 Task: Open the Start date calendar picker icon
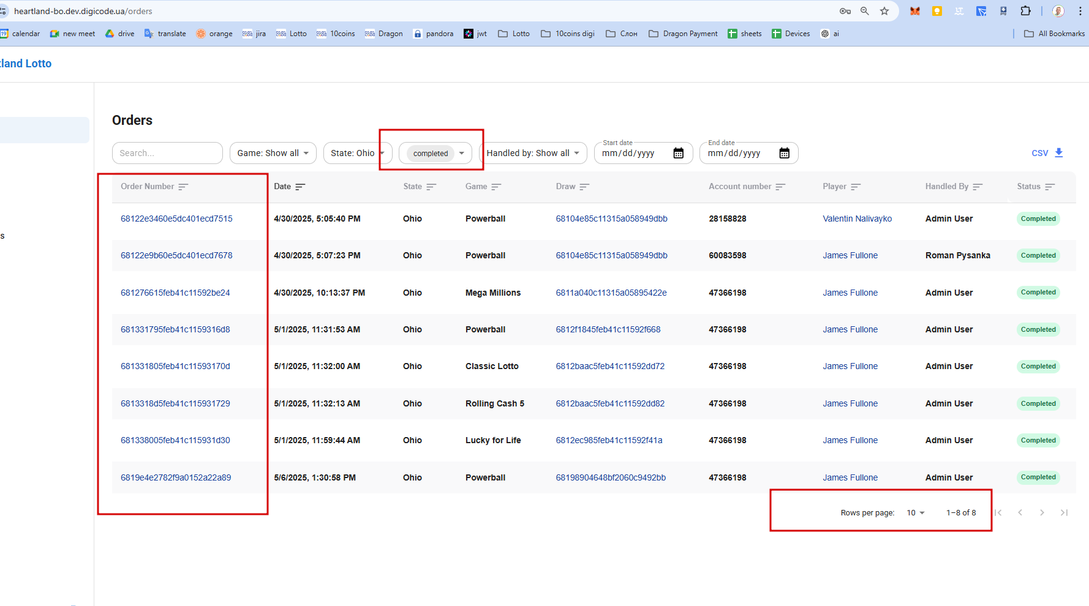pos(678,153)
